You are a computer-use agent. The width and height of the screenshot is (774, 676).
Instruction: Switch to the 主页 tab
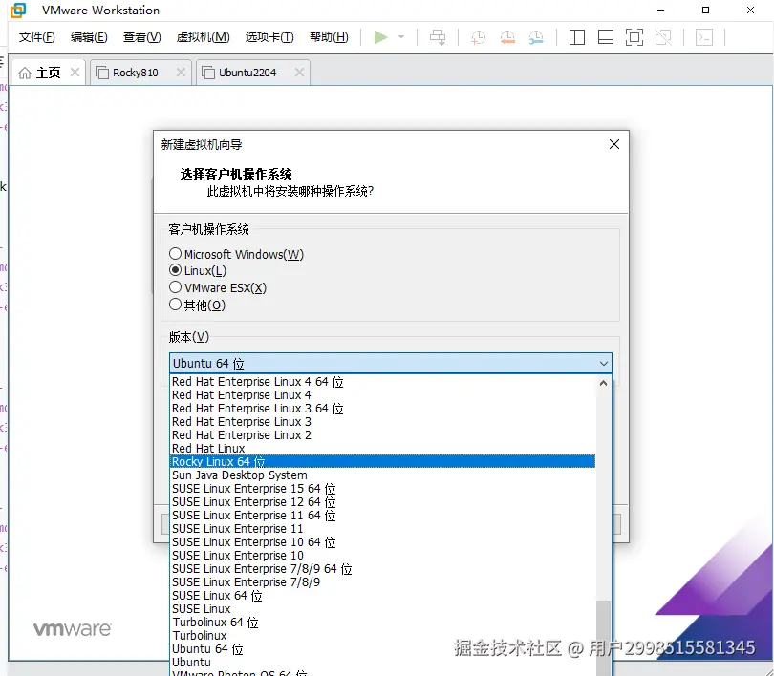(48, 73)
